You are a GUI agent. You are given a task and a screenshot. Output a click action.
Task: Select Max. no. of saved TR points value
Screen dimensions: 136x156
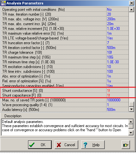tap(114, 100)
